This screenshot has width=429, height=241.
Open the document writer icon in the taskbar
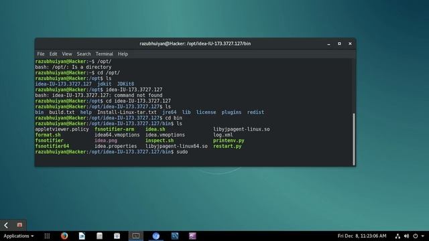(82, 236)
